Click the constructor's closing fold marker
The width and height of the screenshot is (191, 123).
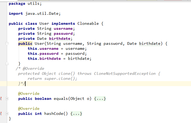7,63
